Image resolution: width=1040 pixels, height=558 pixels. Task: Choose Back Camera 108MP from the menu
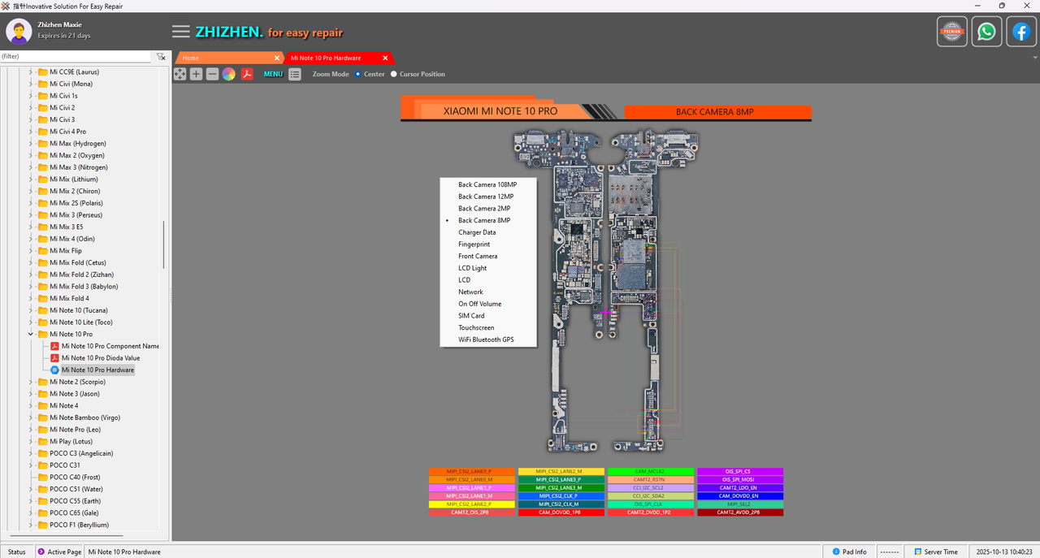point(487,184)
